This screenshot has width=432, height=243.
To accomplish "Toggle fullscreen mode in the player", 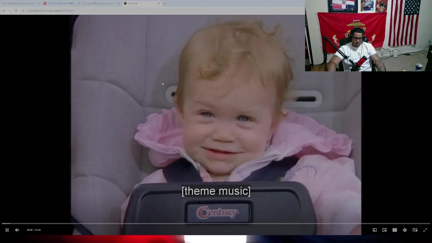I will click(425, 230).
